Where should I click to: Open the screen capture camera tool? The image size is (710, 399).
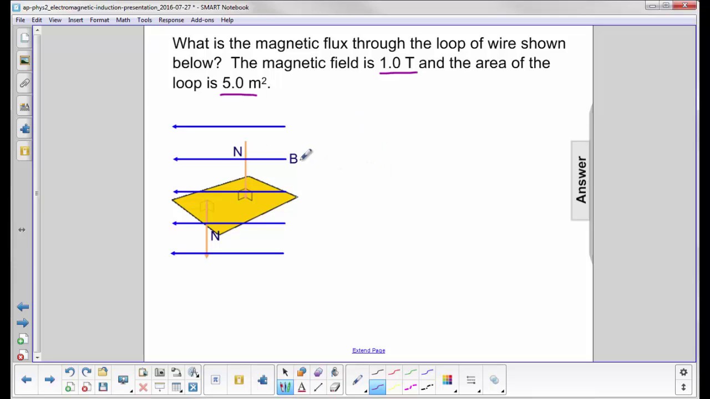160,372
